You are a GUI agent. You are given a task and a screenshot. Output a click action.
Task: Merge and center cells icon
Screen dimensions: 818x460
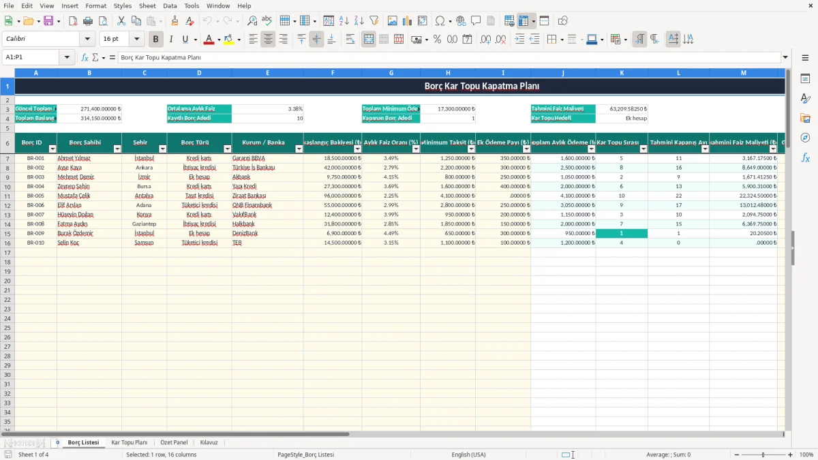(369, 40)
